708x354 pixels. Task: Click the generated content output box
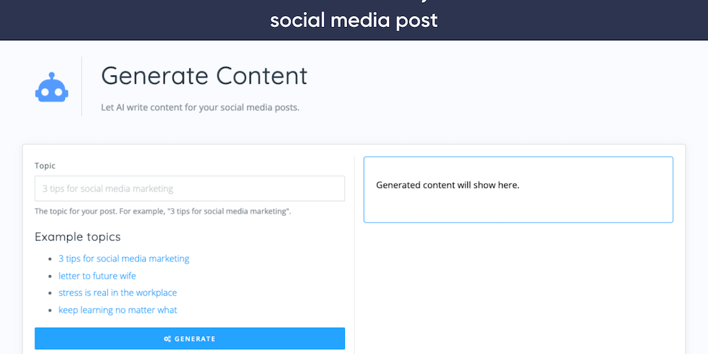pyautogui.click(x=518, y=189)
